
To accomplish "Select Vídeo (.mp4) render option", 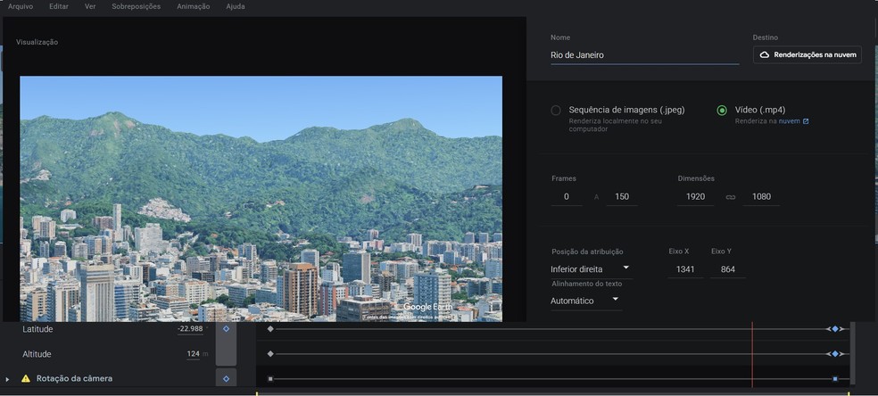I will [722, 111].
